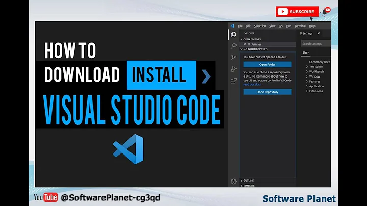Image resolution: width=367 pixels, height=206 pixels.
Task: Click the YouTube logo at bottom left
Action: coord(46,197)
